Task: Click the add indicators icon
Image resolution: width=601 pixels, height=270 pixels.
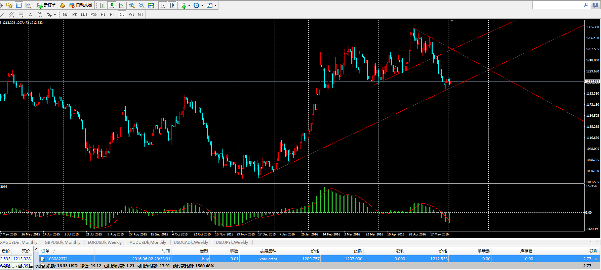Action: [x=184, y=5]
